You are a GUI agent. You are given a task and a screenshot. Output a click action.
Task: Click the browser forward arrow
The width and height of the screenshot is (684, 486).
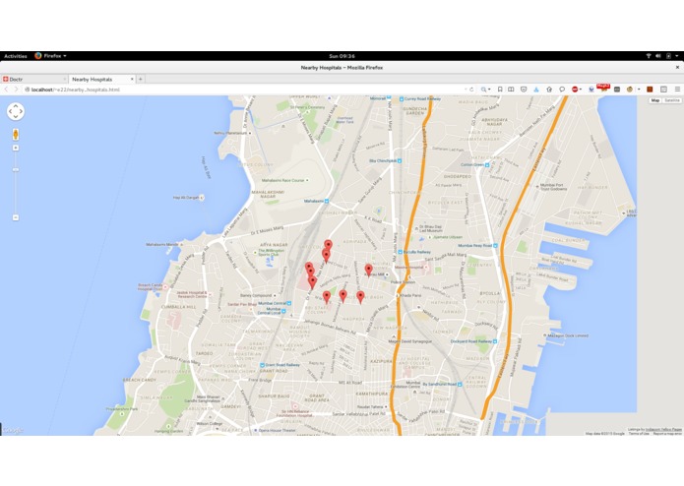click(x=16, y=90)
